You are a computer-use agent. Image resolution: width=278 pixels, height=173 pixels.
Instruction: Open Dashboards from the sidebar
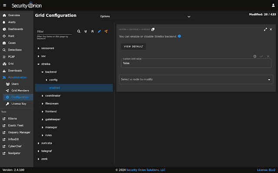[17, 29]
